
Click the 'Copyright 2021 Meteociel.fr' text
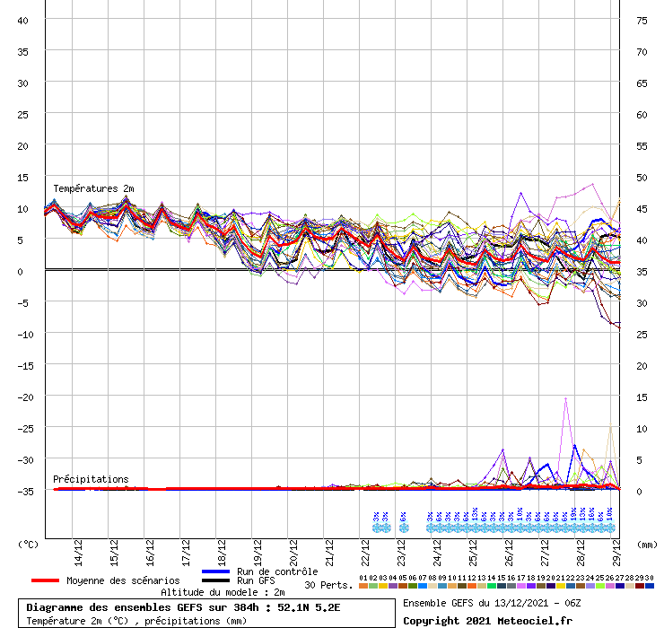[487, 621]
